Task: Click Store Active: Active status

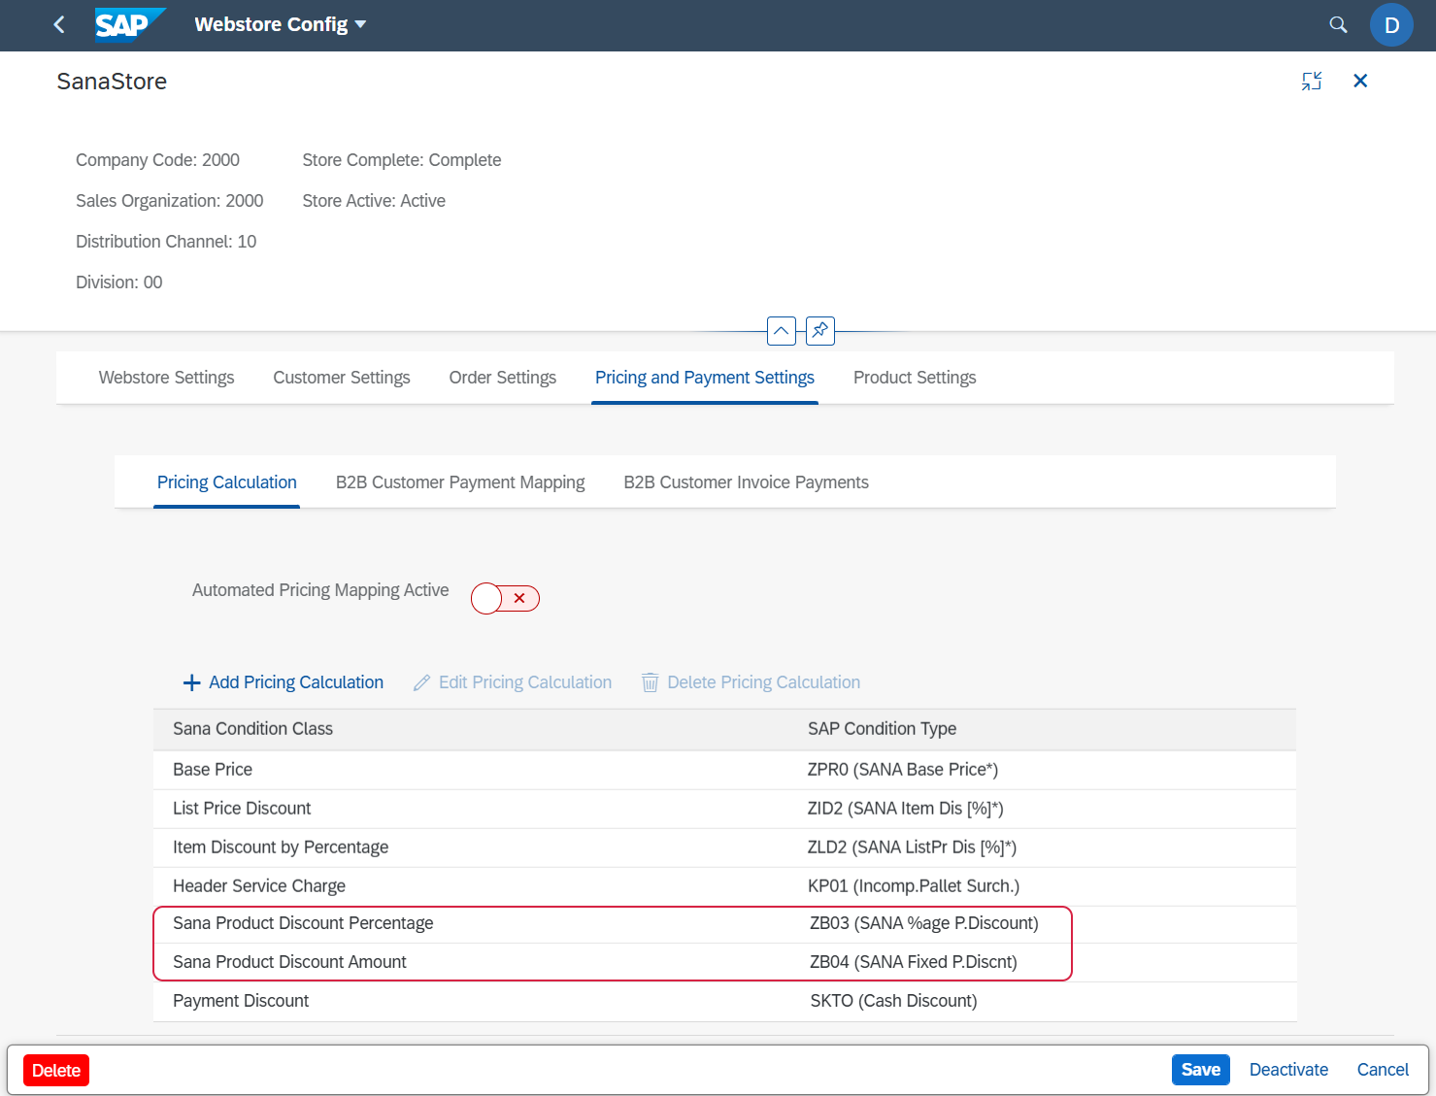Action: point(374,201)
